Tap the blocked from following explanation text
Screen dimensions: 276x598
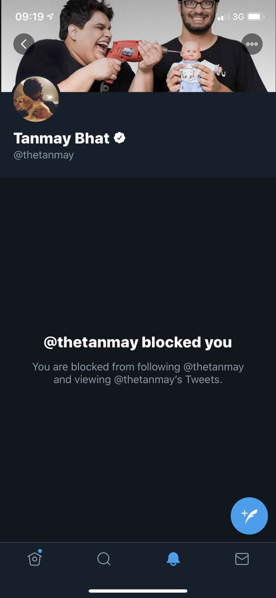(x=138, y=373)
